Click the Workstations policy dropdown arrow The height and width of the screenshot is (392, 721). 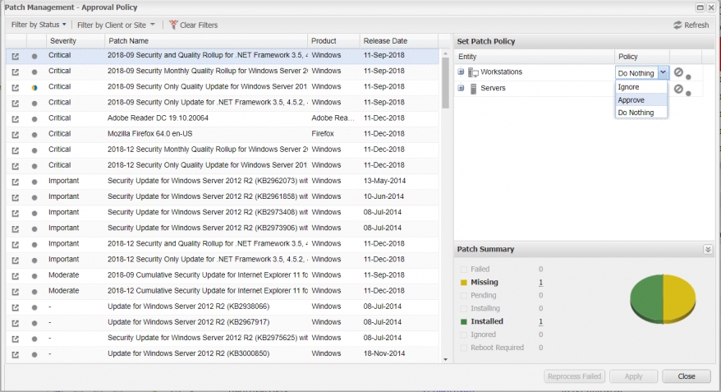pos(663,72)
